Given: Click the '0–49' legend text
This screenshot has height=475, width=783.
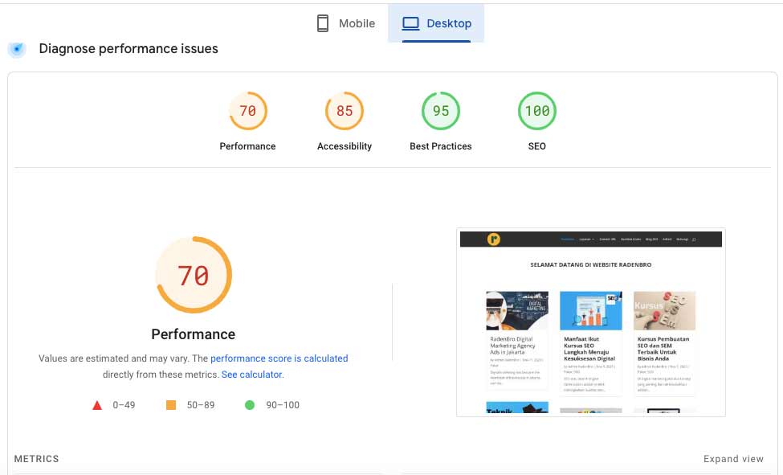Looking at the screenshot, I should (124, 405).
